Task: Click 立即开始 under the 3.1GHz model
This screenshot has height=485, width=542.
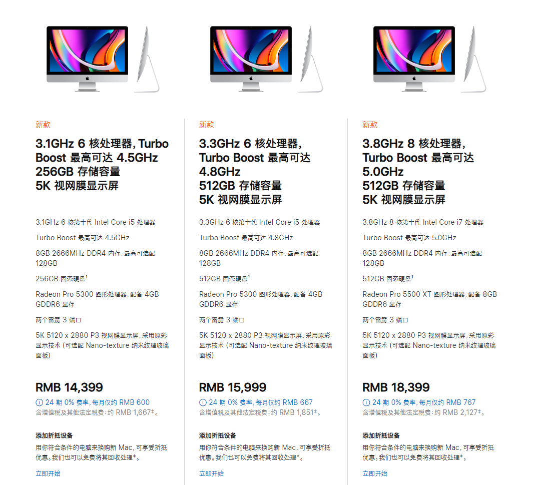Action: coord(48,473)
